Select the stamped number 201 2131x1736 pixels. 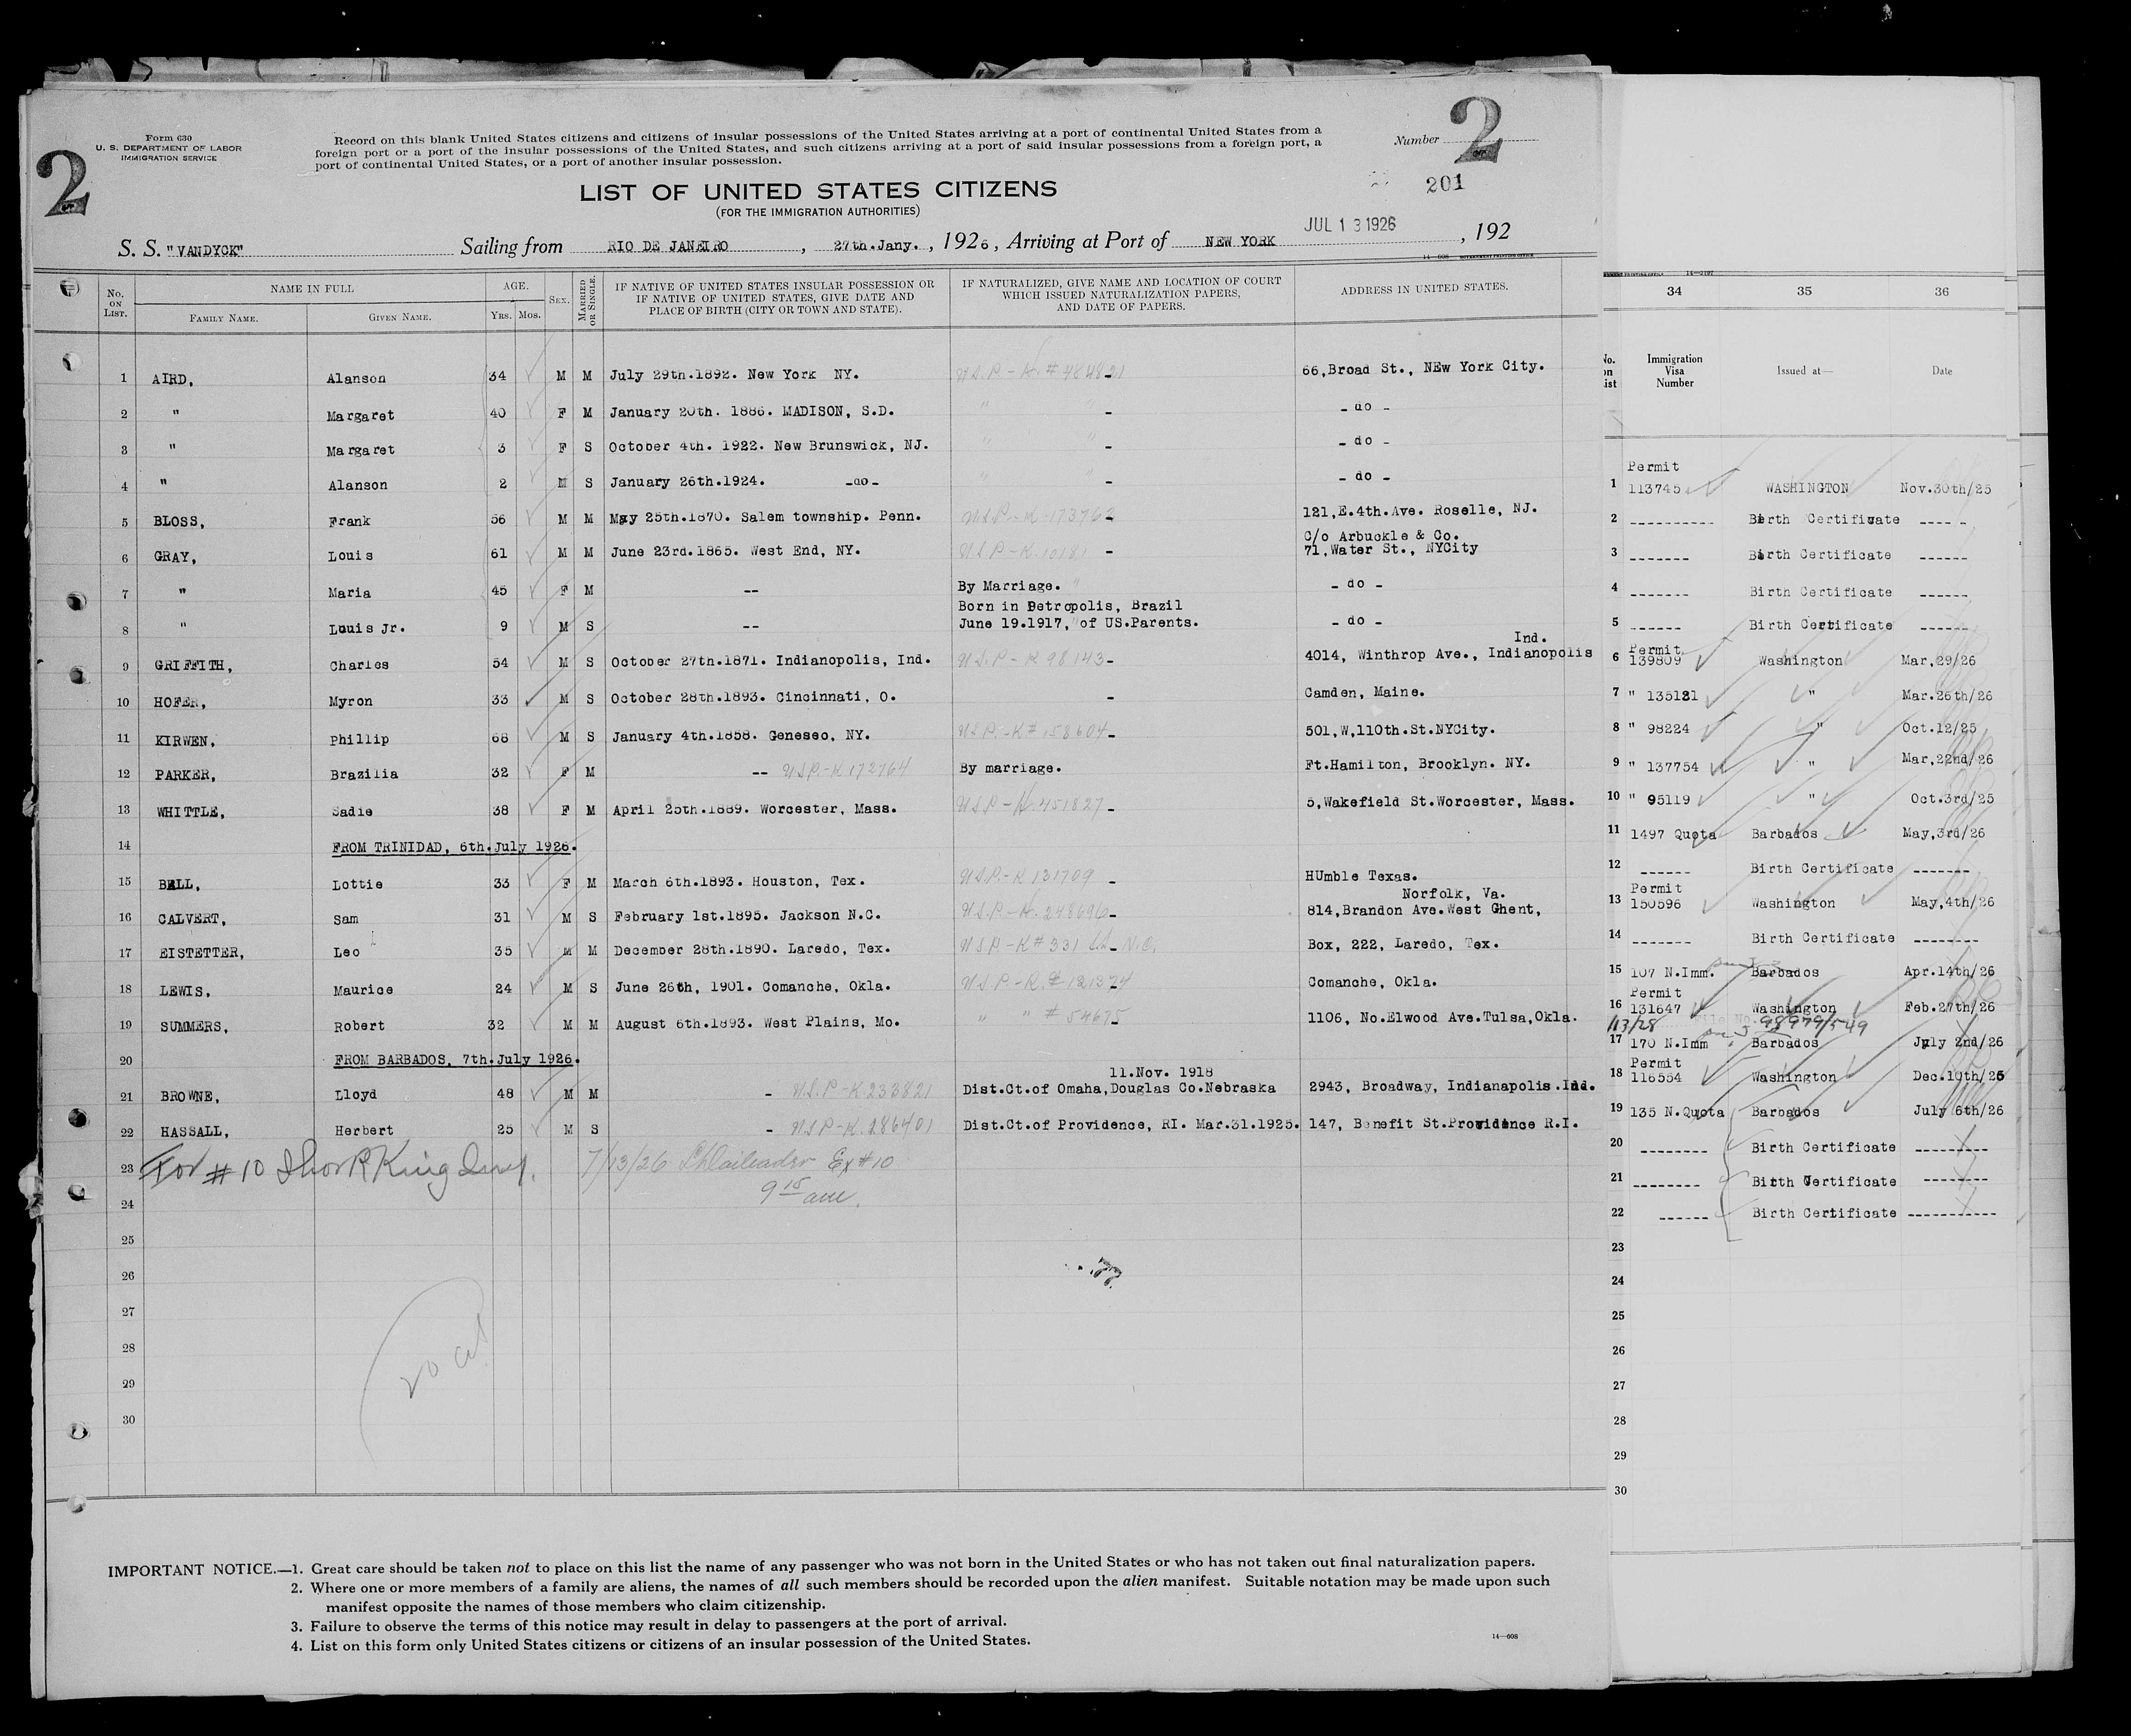(1445, 183)
